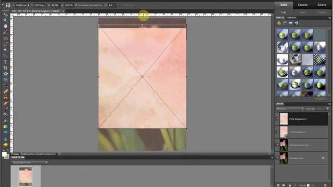Select the Red Eye Removal tool
This screenshot has width=333, height=187.
[5, 86]
